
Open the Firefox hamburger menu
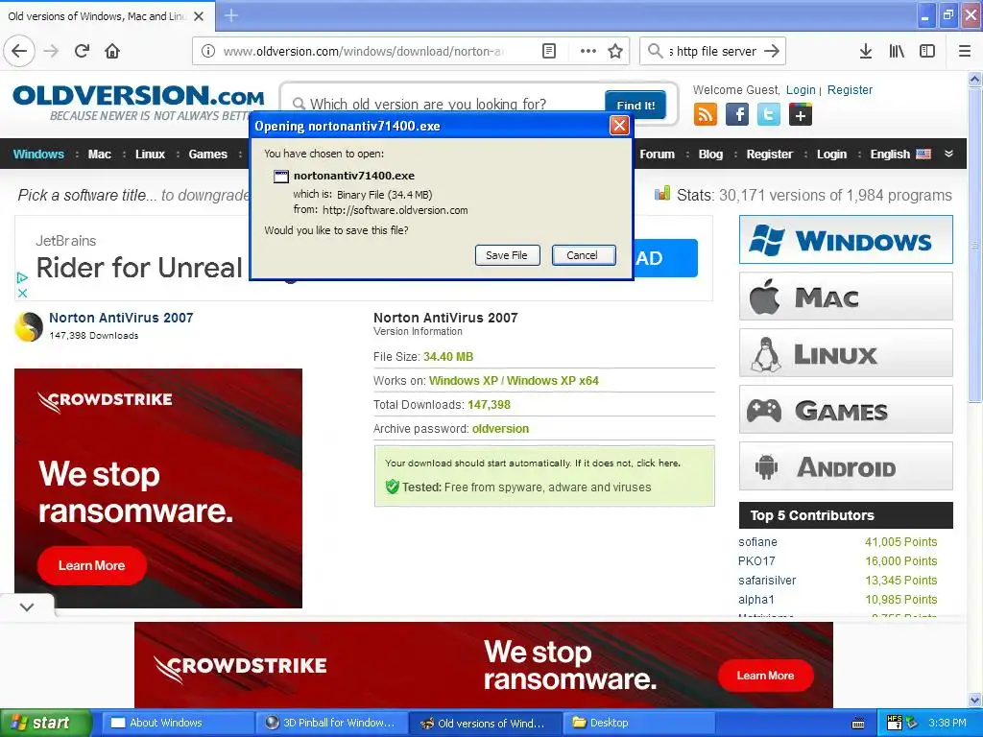pos(965,51)
